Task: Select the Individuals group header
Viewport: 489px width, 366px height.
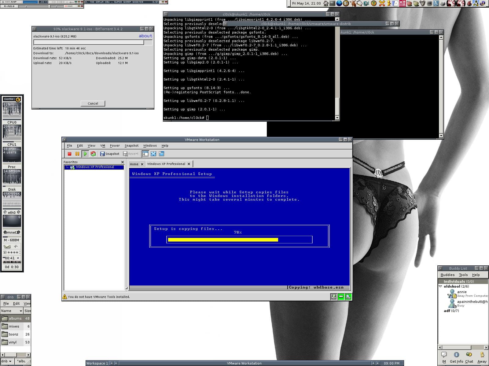Action: pyautogui.click(x=463, y=282)
